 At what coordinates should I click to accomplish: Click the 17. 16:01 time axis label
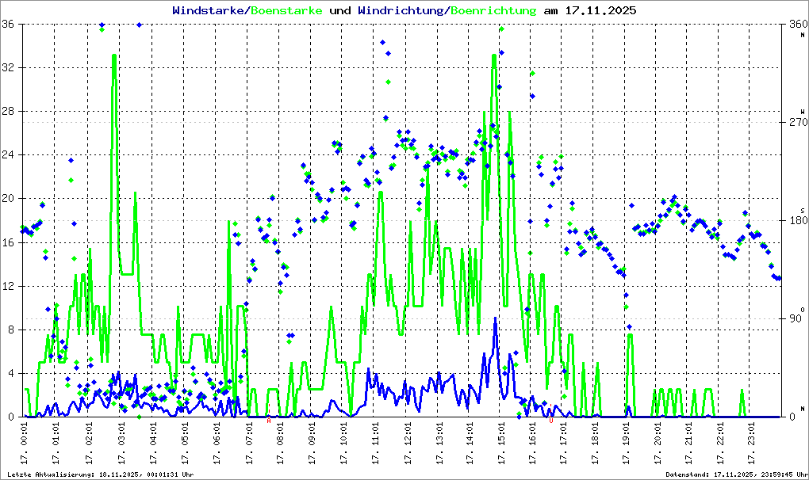coord(532,444)
